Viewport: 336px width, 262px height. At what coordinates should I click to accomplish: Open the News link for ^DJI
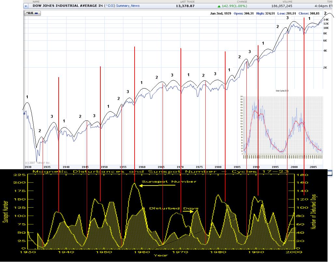pos(135,6)
